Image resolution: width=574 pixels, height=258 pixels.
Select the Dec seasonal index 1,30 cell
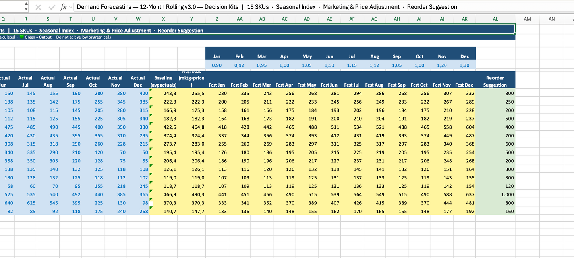(x=464, y=65)
